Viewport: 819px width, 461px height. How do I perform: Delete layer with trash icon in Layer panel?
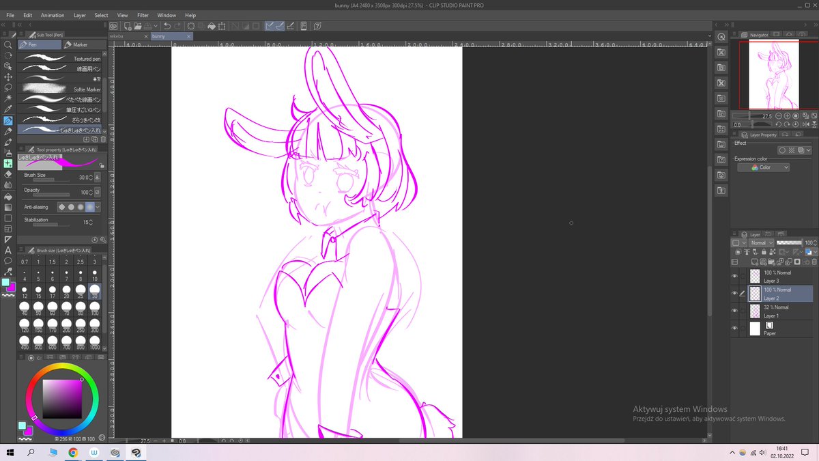tap(814, 262)
